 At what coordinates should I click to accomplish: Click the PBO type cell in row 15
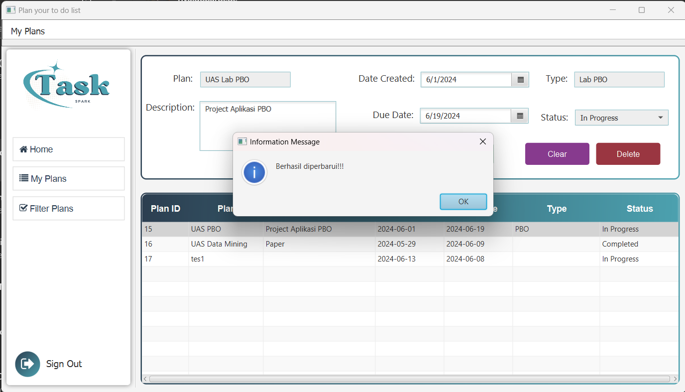point(557,229)
